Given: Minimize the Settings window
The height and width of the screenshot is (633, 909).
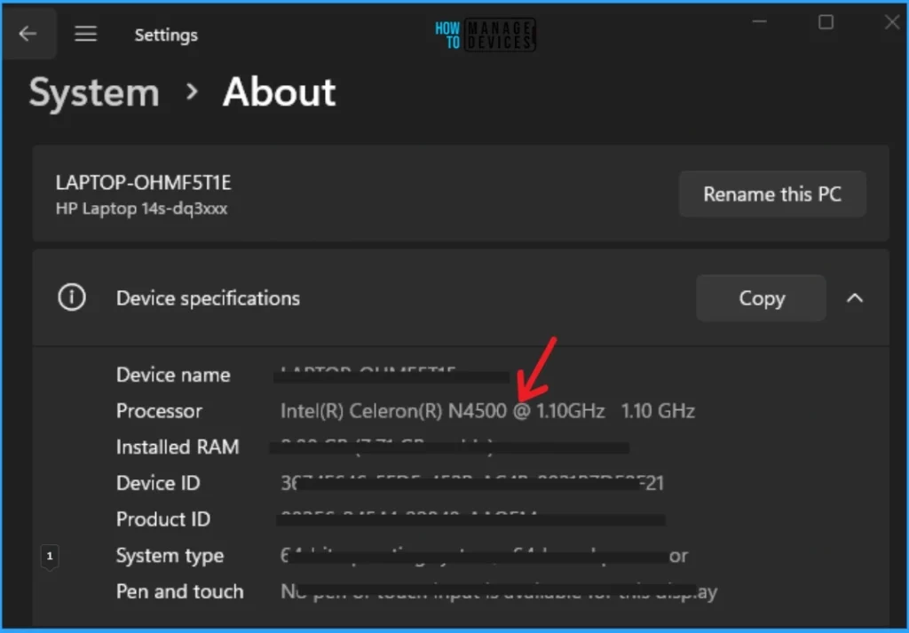Looking at the screenshot, I should [760, 22].
